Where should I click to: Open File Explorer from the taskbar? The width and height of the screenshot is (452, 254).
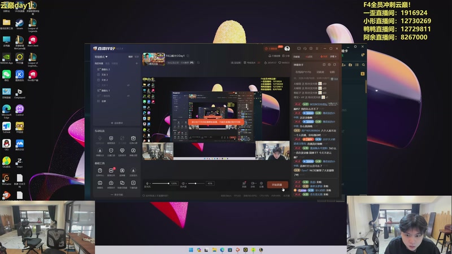coord(214,249)
